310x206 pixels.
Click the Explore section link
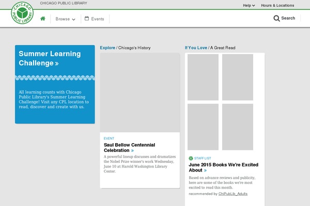(x=107, y=48)
